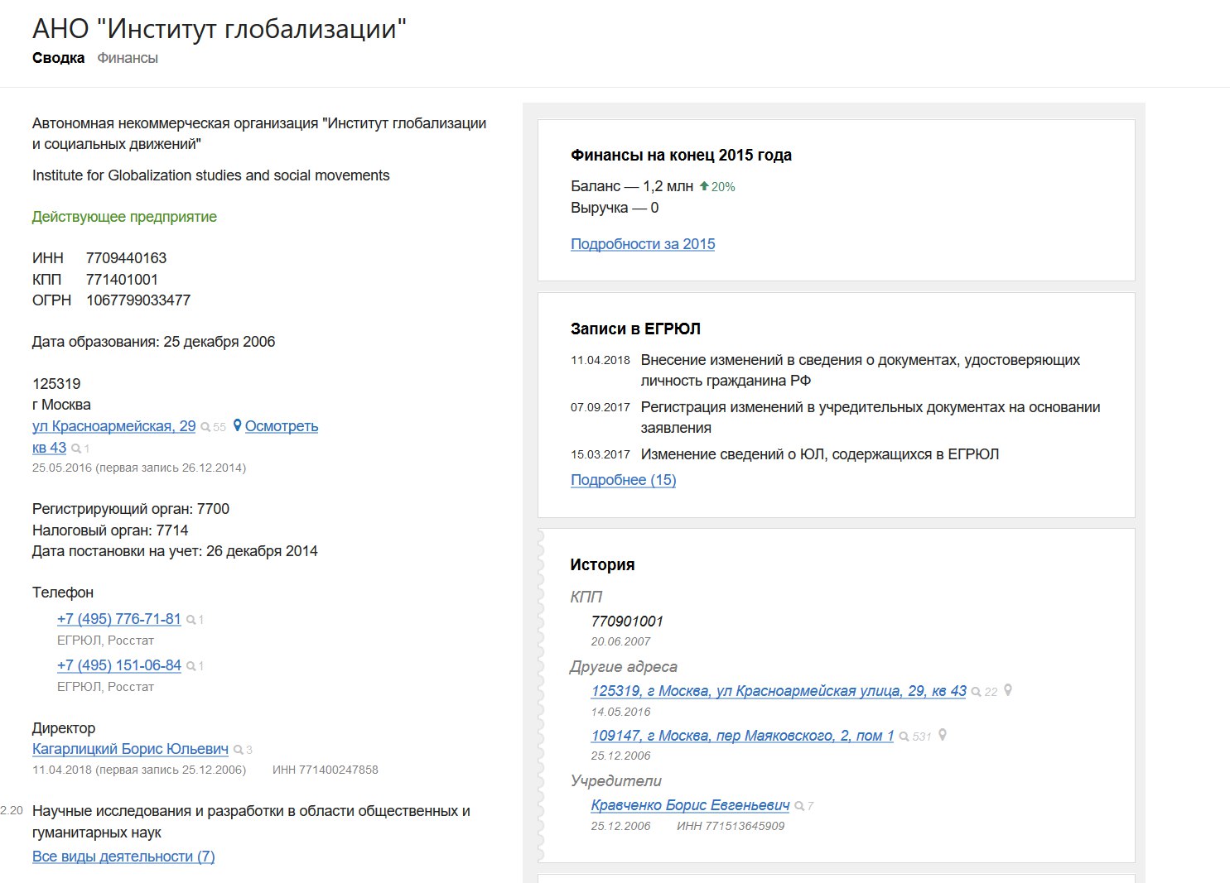
Task: Select historic КПП value 770901001
Action: (627, 621)
